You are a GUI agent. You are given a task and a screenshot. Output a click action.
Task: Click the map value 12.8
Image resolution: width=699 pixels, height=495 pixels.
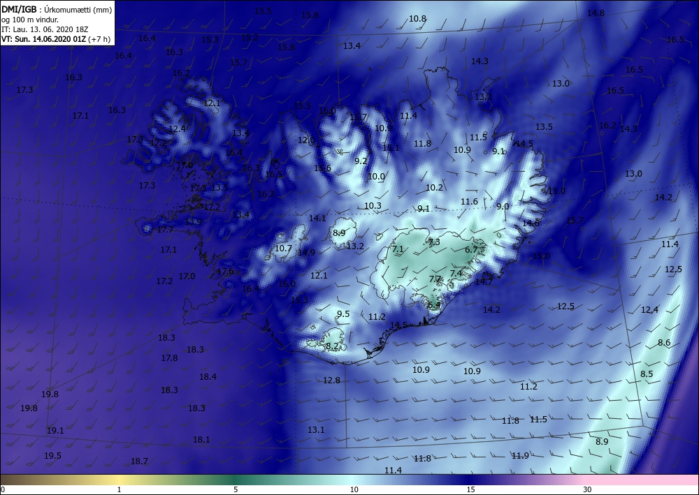tap(331, 381)
